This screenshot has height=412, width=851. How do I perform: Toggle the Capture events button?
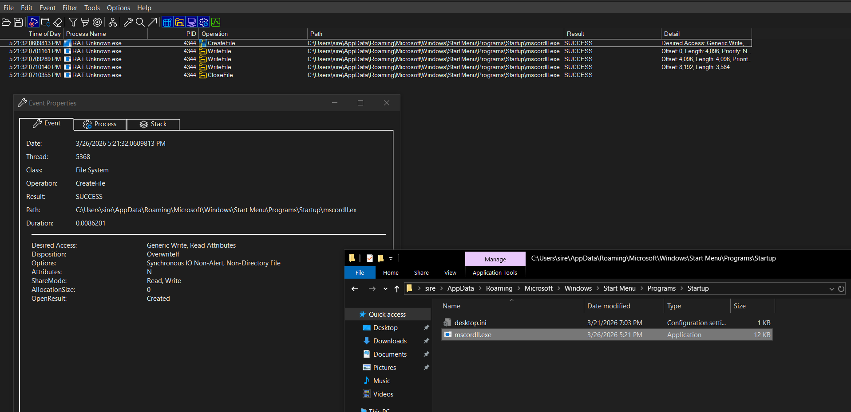33,22
